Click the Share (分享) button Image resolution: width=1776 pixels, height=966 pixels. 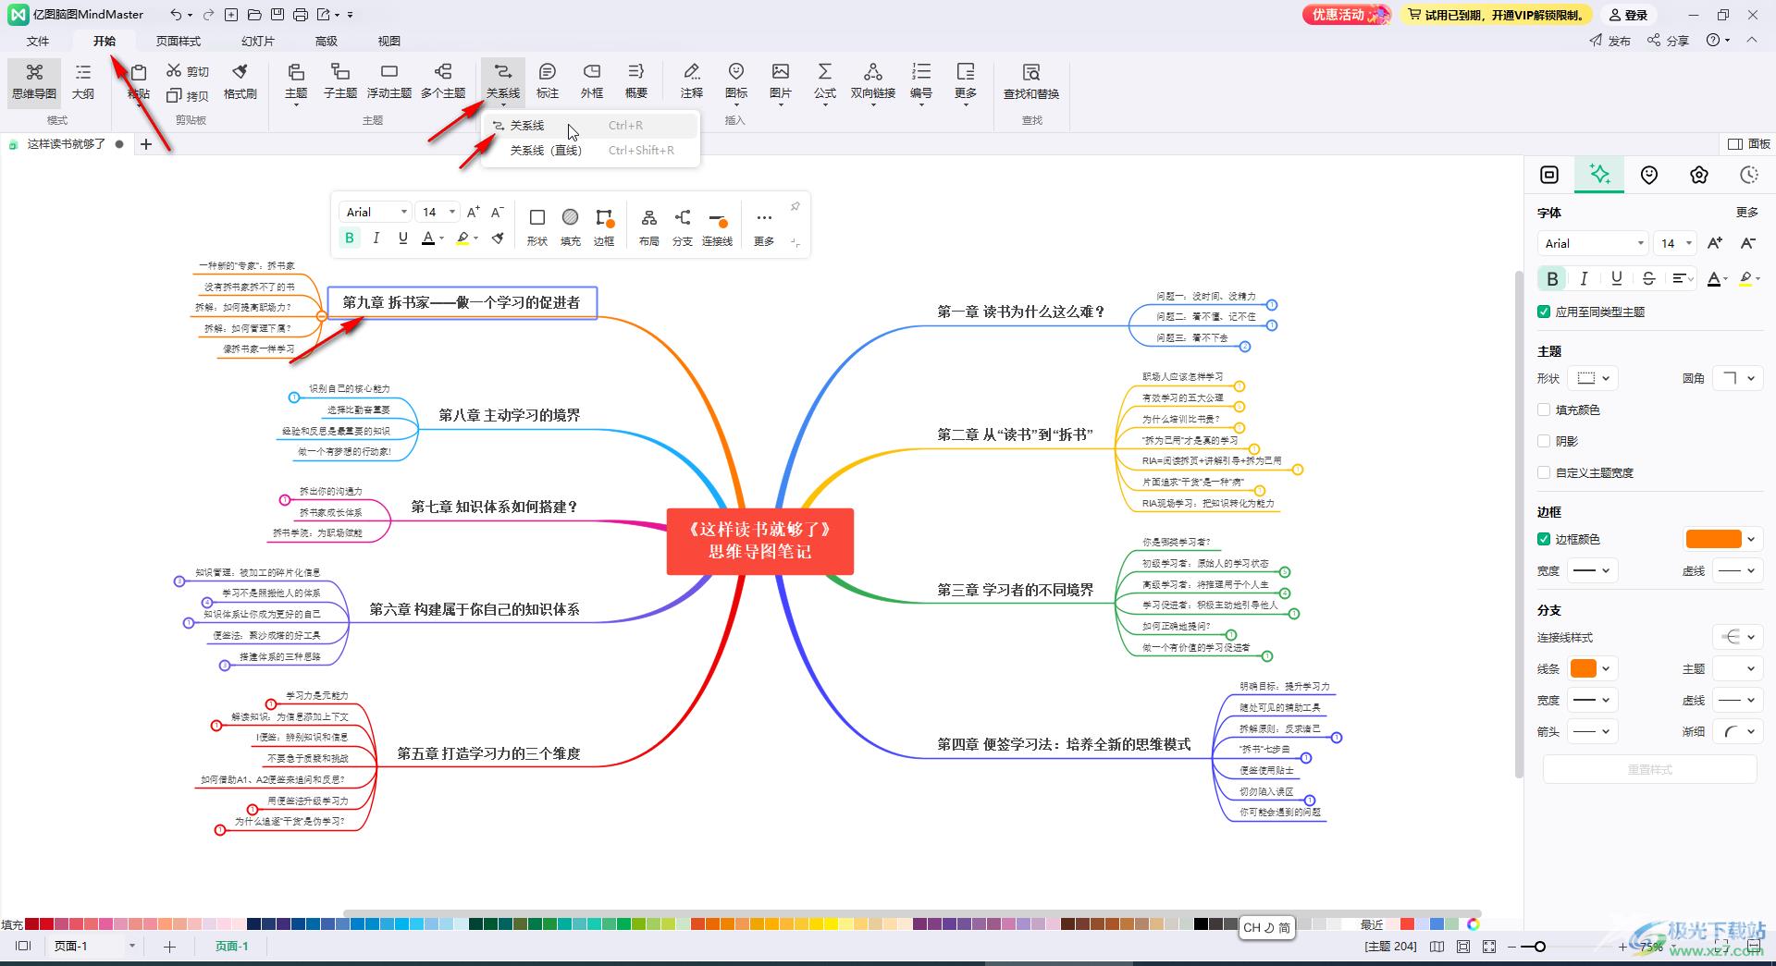point(1669,41)
